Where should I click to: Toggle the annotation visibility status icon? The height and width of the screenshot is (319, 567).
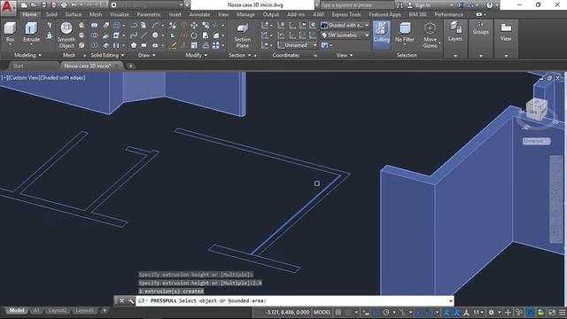pyautogui.click(x=447, y=312)
